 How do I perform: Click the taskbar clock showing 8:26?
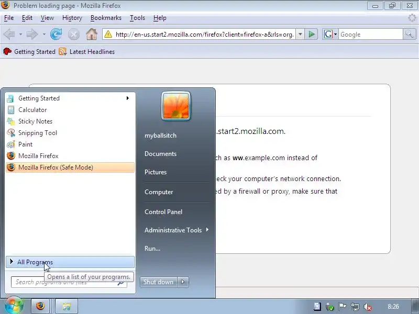(393, 307)
